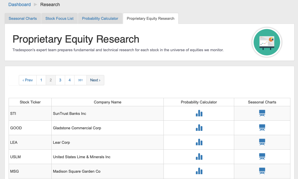Open Seasonal Charts icon for Madison Square Garden
The height and width of the screenshot is (179, 298).
point(262,171)
